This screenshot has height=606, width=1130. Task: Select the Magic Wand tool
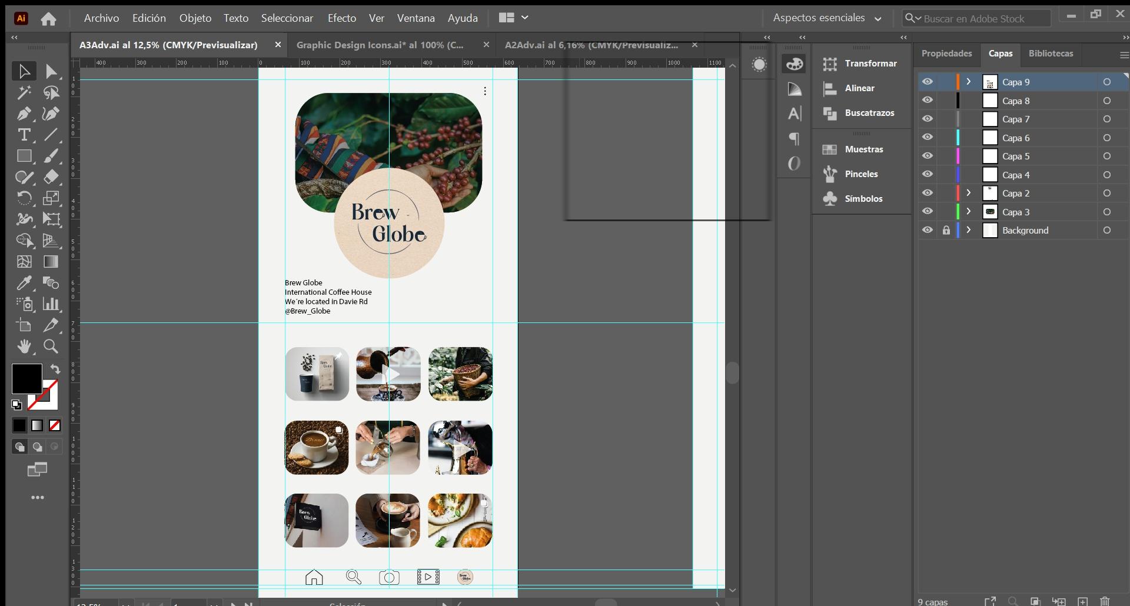click(24, 92)
